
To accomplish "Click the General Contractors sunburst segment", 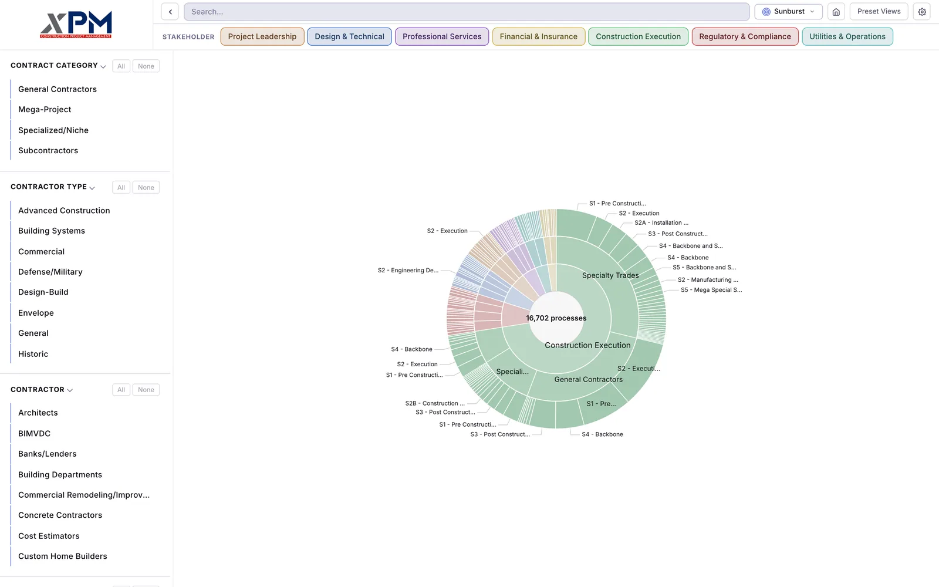I will click(589, 380).
